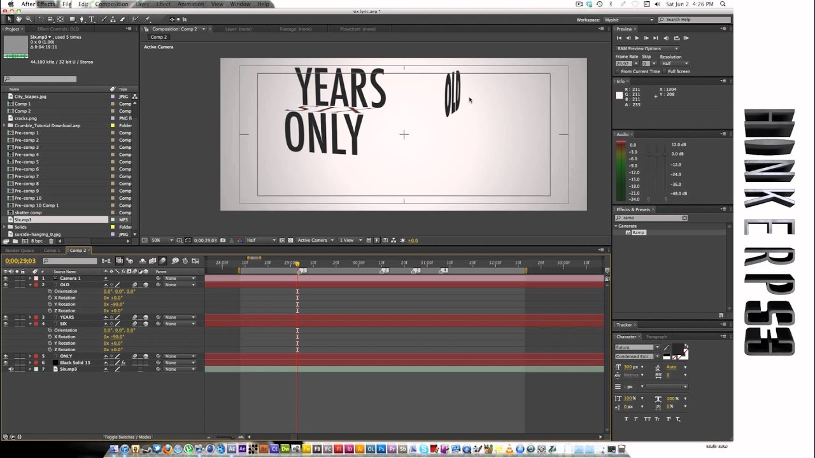Select the Pen tool
The height and width of the screenshot is (458, 815).
point(82,19)
